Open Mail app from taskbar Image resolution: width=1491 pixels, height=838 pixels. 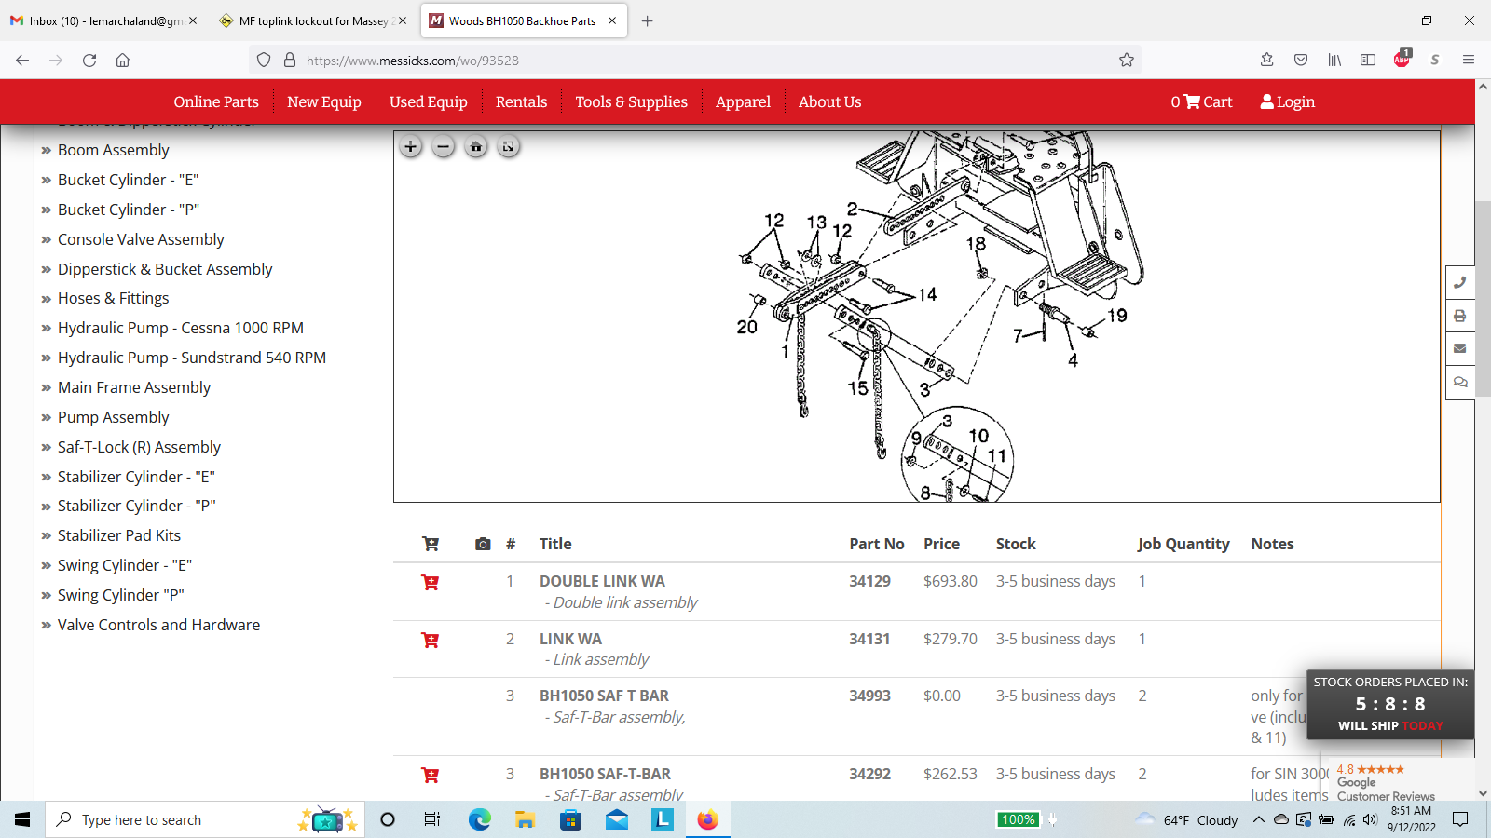pos(617,819)
